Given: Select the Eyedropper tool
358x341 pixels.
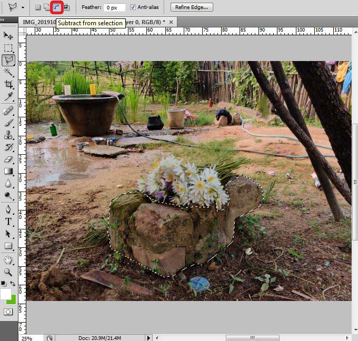Looking at the screenshot, I should pos(8,97).
